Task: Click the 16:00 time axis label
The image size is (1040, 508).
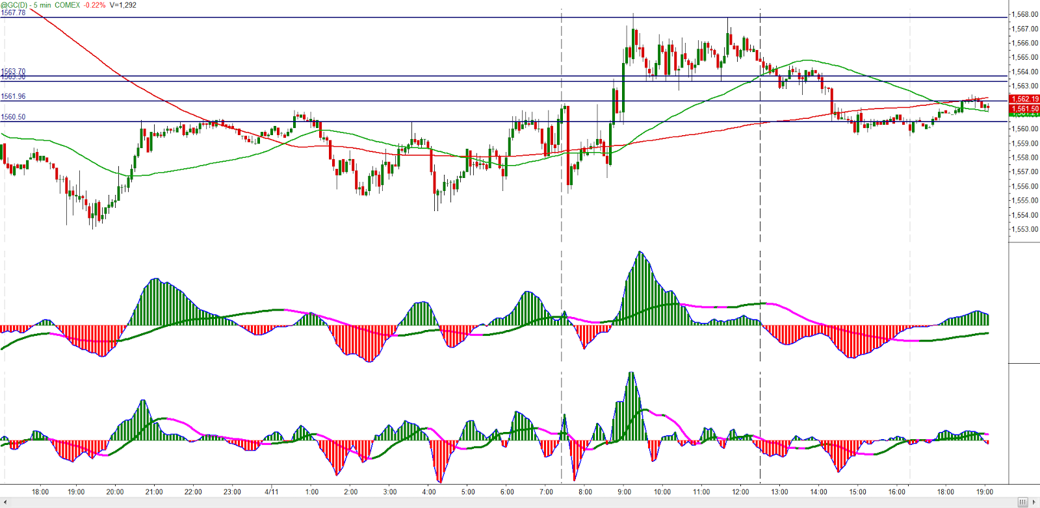Action: [x=897, y=492]
